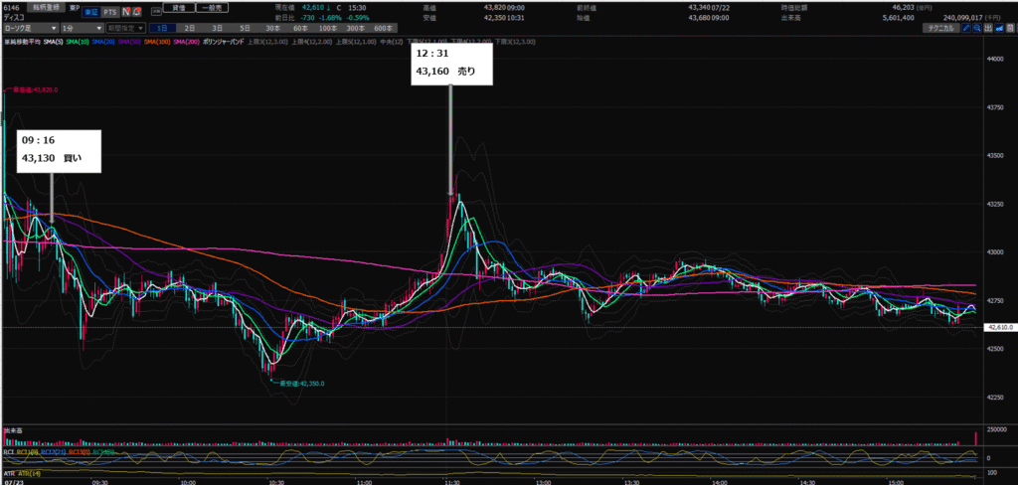Viewport: 1018px width, 485px height.
Task: Click the 銘柄登録 button
Action: point(46,7)
